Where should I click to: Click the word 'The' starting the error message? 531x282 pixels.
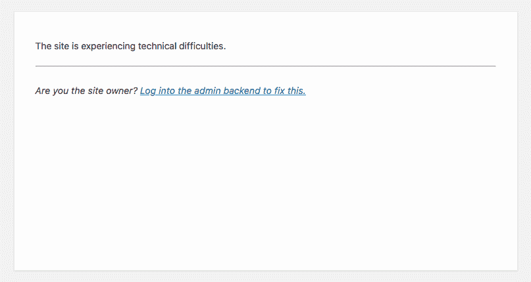tap(43, 46)
